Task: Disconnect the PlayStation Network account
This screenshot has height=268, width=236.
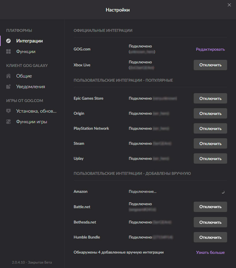Action: point(210,129)
